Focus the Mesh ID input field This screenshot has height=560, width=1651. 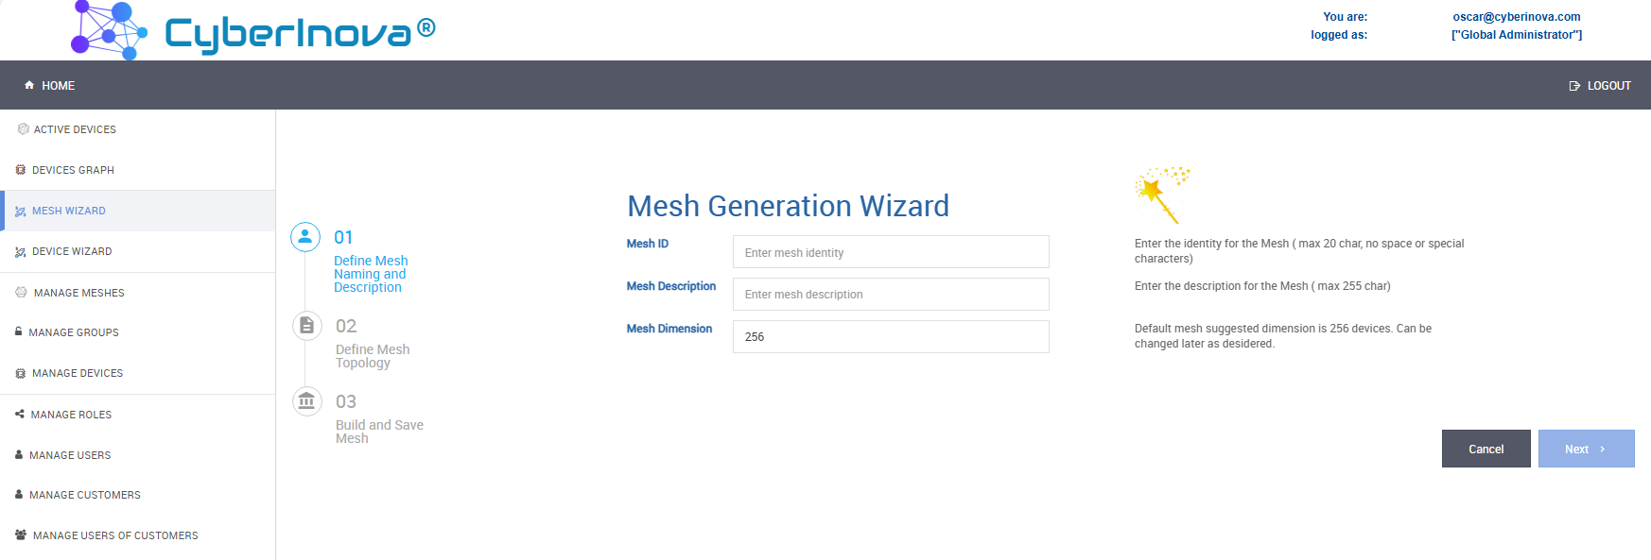pos(890,252)
